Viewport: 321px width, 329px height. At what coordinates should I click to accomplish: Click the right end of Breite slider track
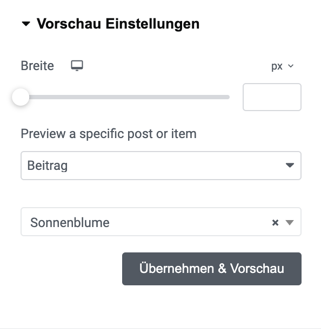[227, 97]
